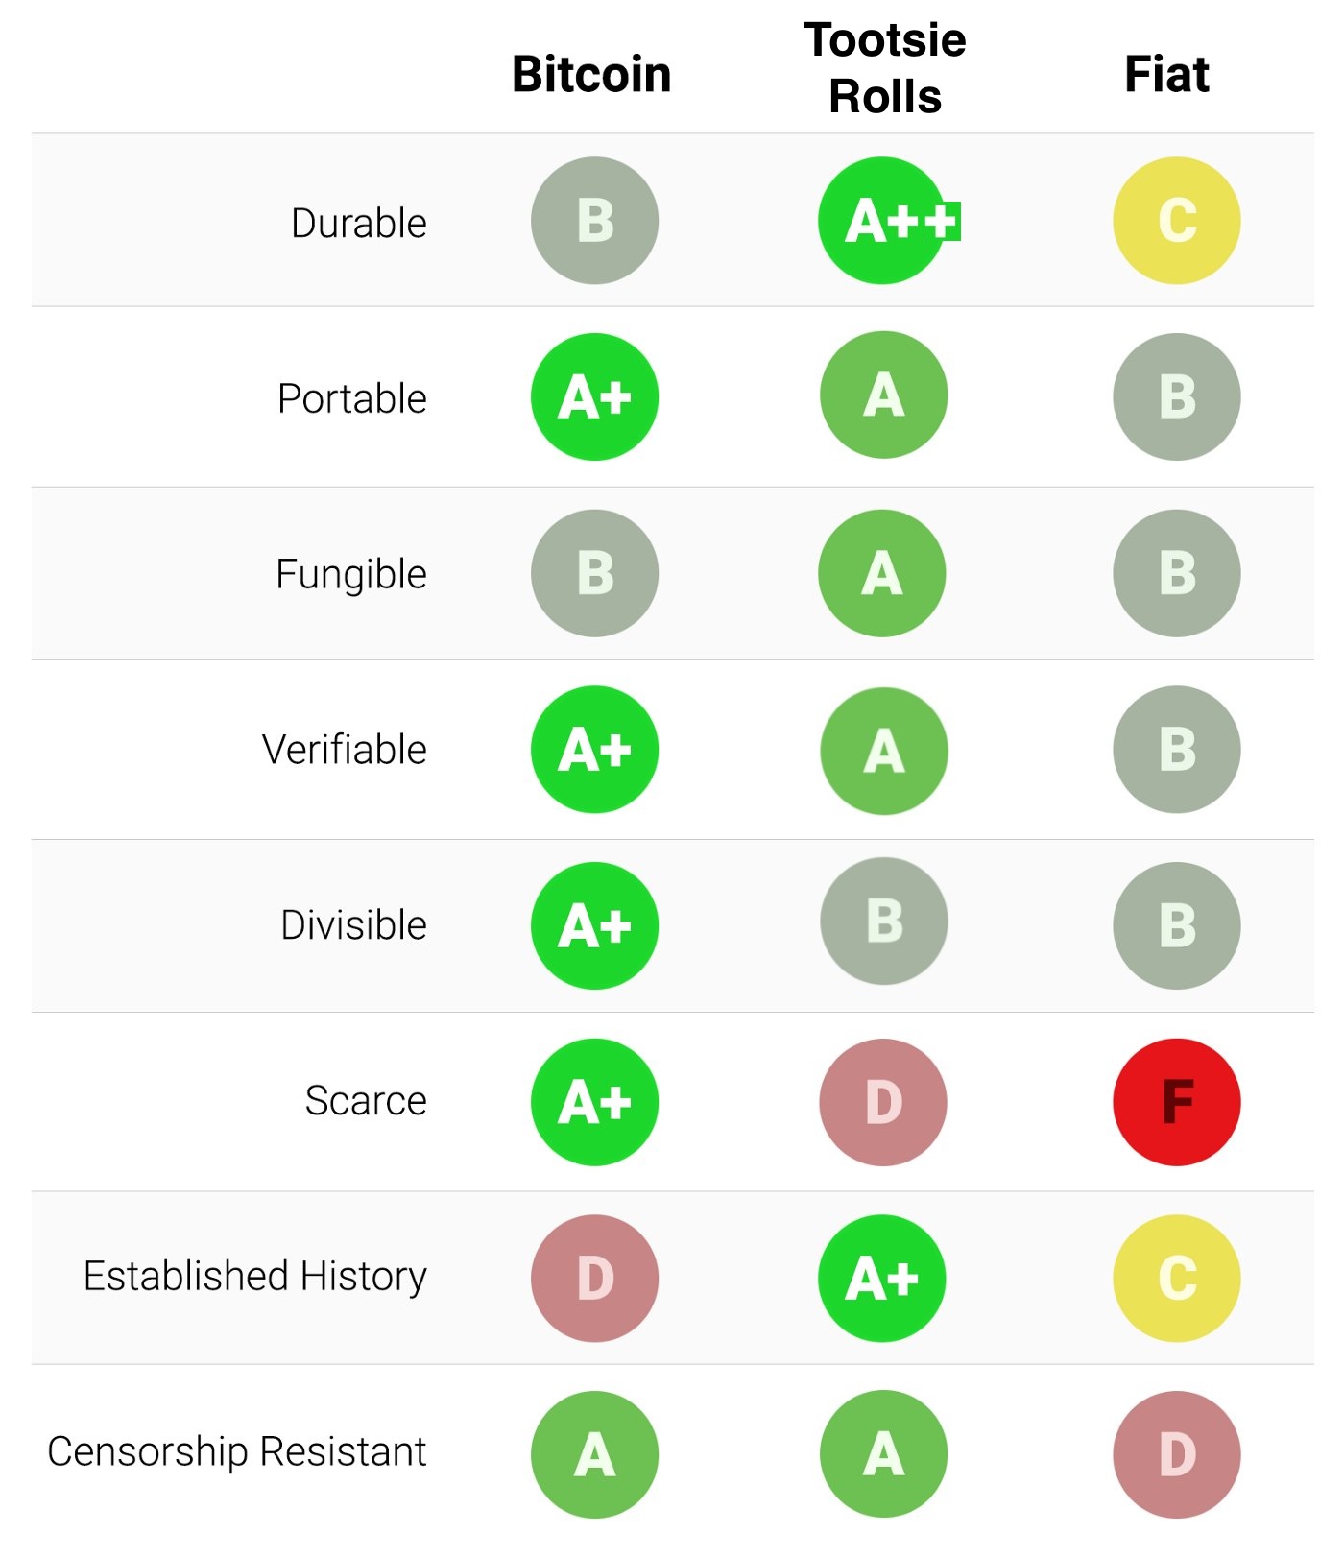Click the Verifiable row label
Viewport: 1344px width, 1557px height.
pos(345,749)
